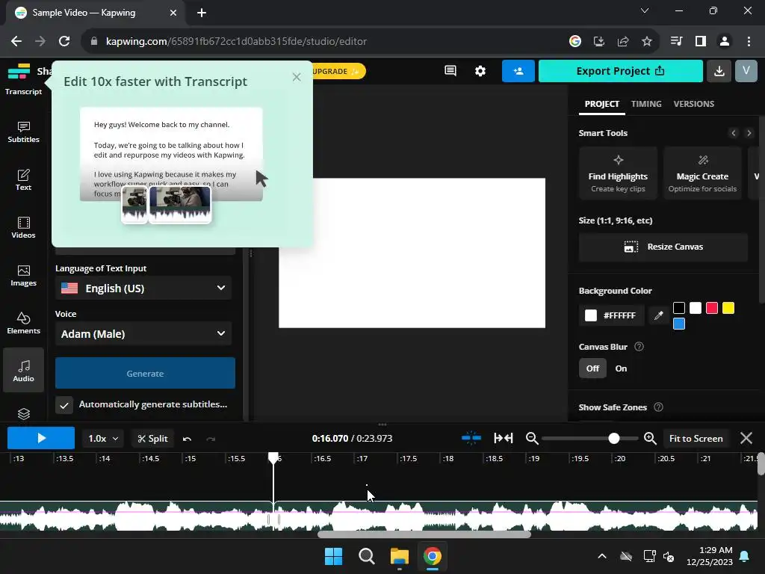
Task: Open the comments icon in top bar
Action: tap(450, 71)
